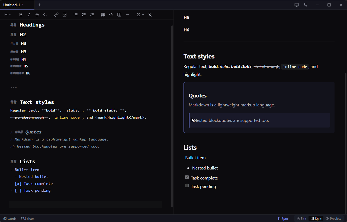347x222 pixels.
Task: Click '>> Nested blockquotes' line in the editor
Action: (x=55, y=146)
